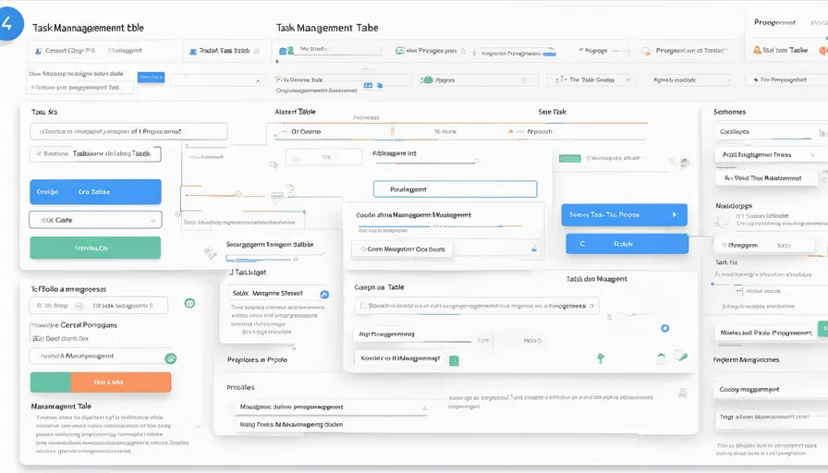The height and width of the screenshot is (473, 828).
Task: Click the small blue tag button in second row
Action: pyautogui.click(x=150, y=79)
